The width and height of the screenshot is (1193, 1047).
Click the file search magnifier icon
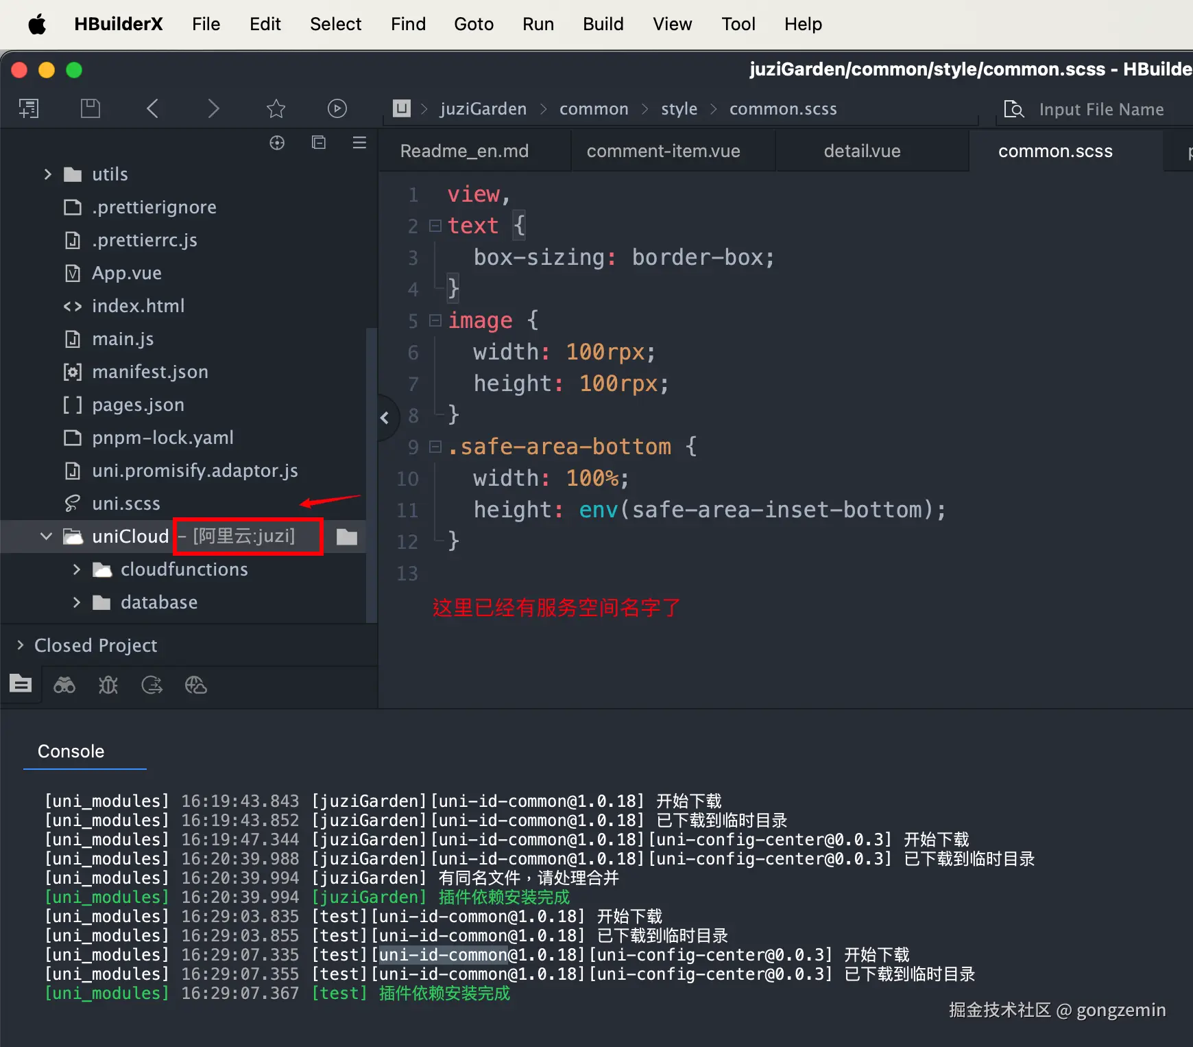(x=1013, y=109)
